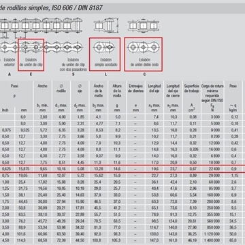Click the double offset link side-view drawing

coord(144,47)
